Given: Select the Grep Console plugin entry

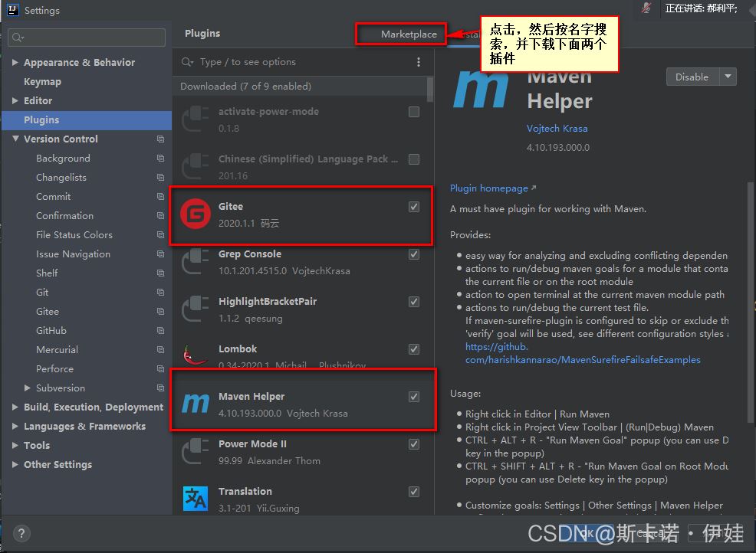Looking at the screenshot, I should pyautogui.click(x=302, y=262).
